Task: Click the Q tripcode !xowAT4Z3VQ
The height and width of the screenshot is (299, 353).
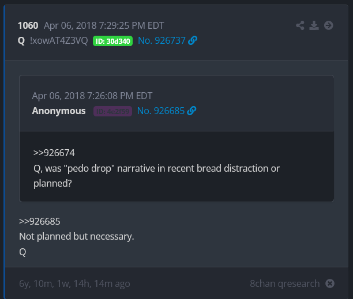Action: pyautogui.click(x=58, y=40)
